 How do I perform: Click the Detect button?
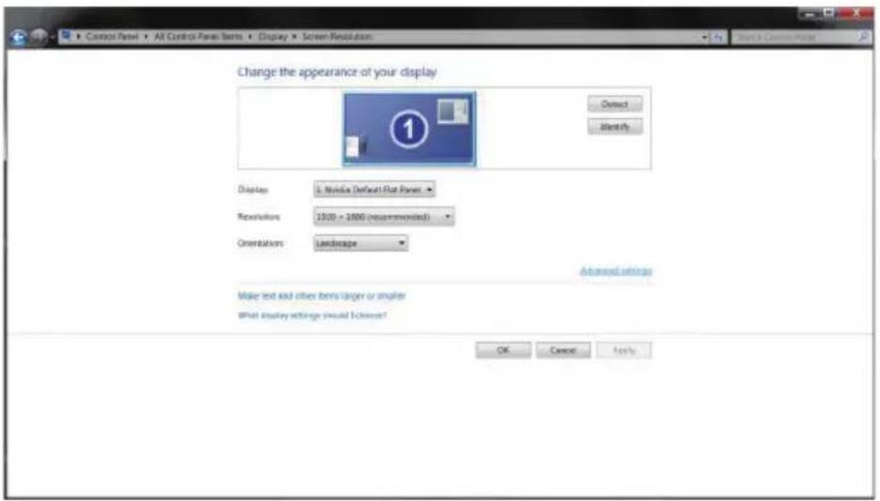tap(615, 104)
